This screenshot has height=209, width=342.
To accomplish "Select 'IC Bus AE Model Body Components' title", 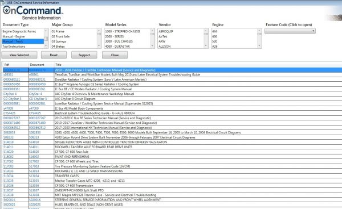I will 79,108.
